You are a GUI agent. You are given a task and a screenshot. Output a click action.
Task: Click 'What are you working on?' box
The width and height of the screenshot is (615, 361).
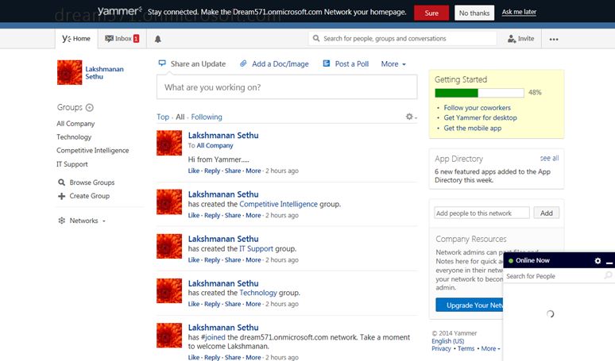tap(287, 87)
